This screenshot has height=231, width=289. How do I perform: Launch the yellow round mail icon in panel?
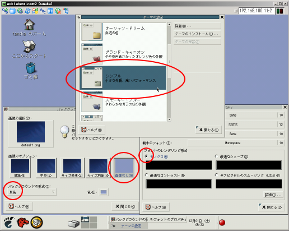click(36, 223)
